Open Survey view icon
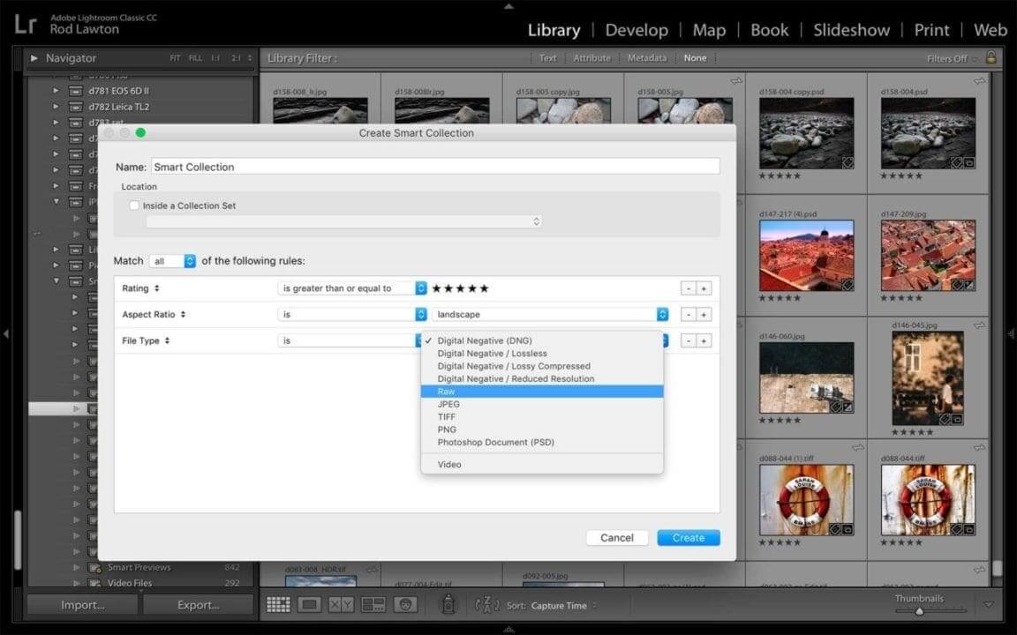The width and height of the screenshot is (1017, 635). tap(373, 604)
